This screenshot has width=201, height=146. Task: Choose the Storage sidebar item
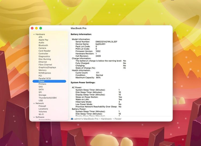[42, 95]
